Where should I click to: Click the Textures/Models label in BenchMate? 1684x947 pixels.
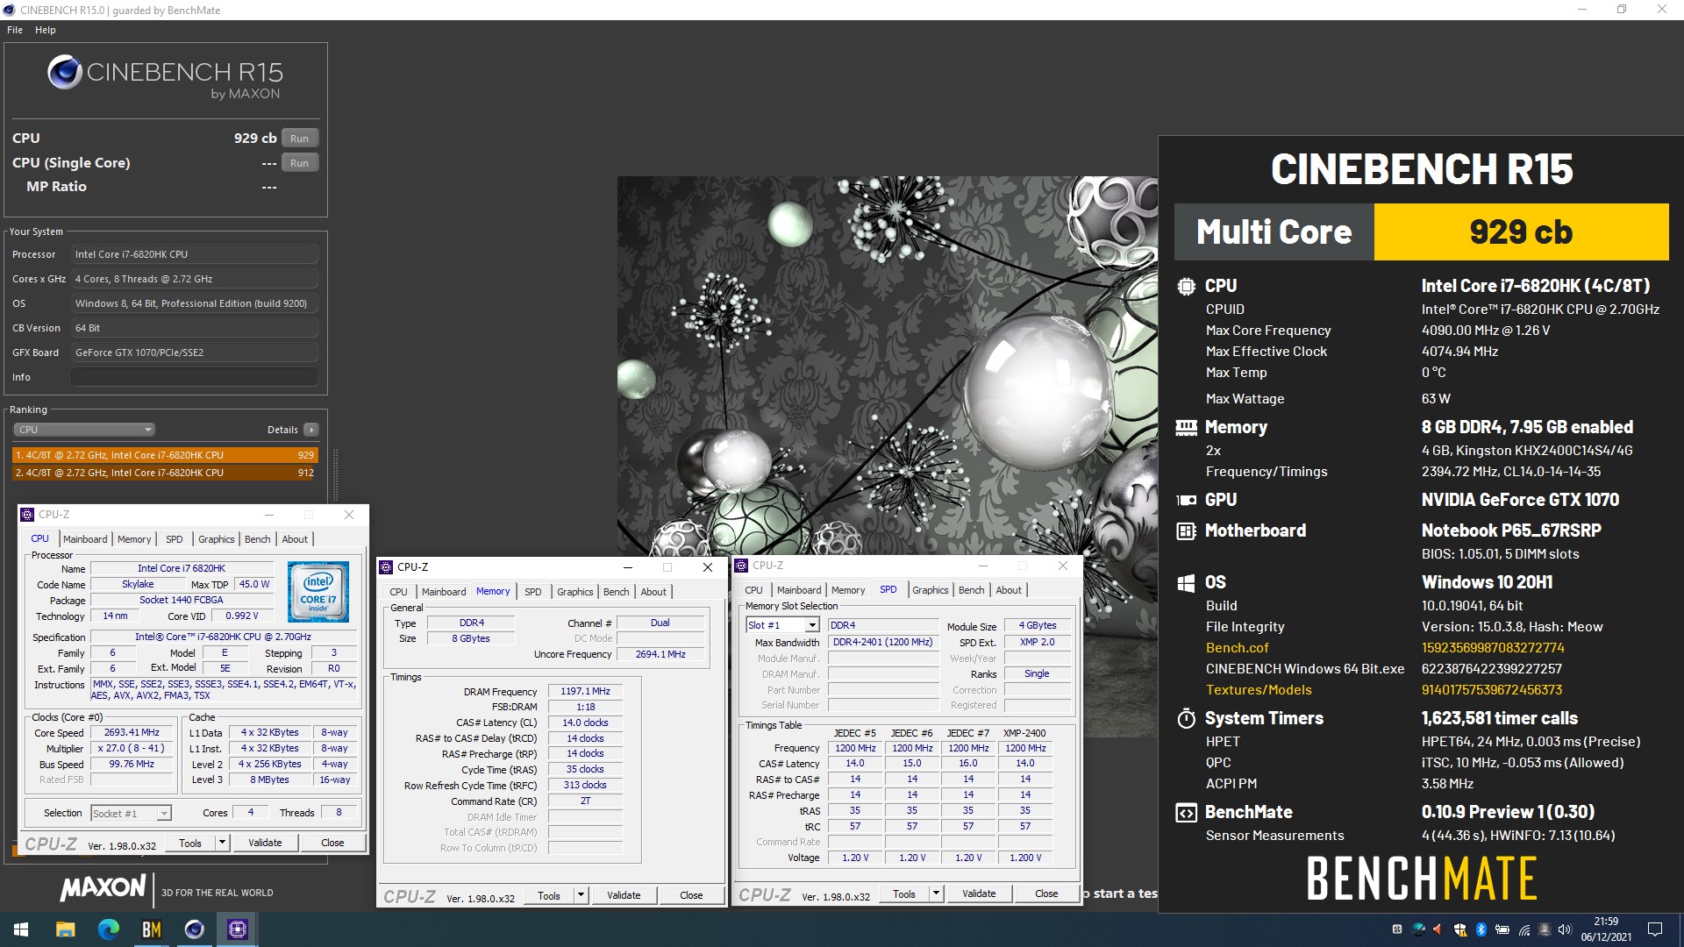click(x=1259, y=690)
